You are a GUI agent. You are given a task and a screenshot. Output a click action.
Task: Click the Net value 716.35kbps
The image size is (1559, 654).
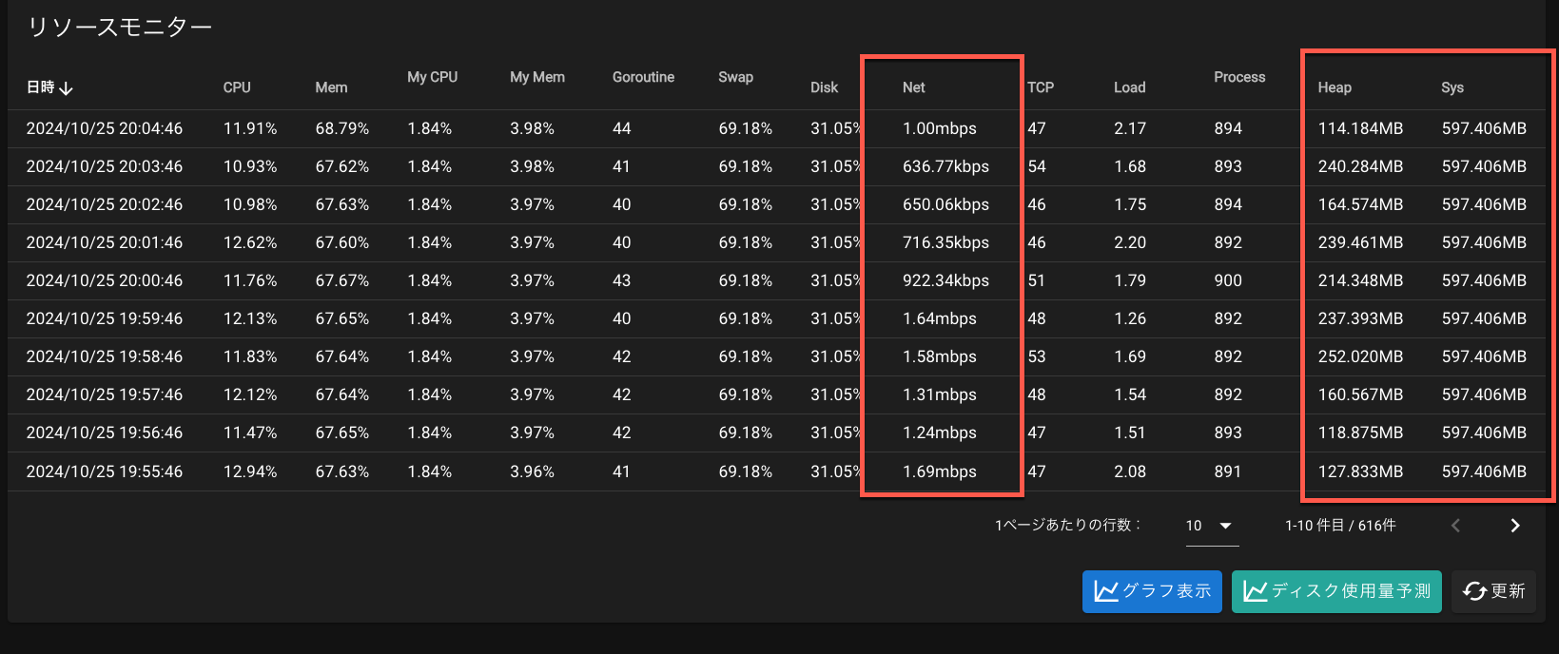click(x=945, y=242)
